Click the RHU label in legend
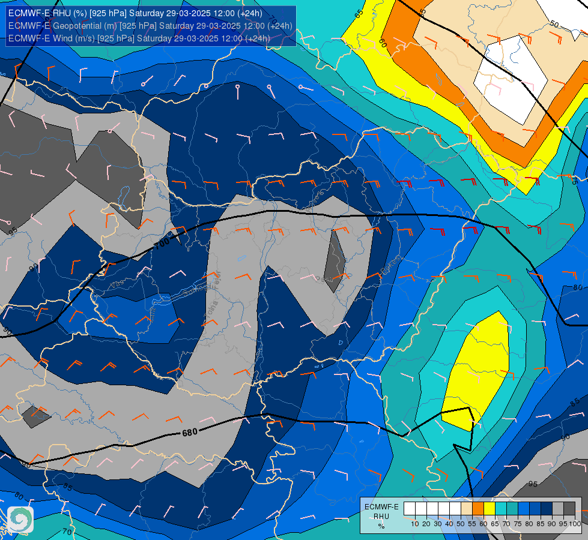 [381, 517]
